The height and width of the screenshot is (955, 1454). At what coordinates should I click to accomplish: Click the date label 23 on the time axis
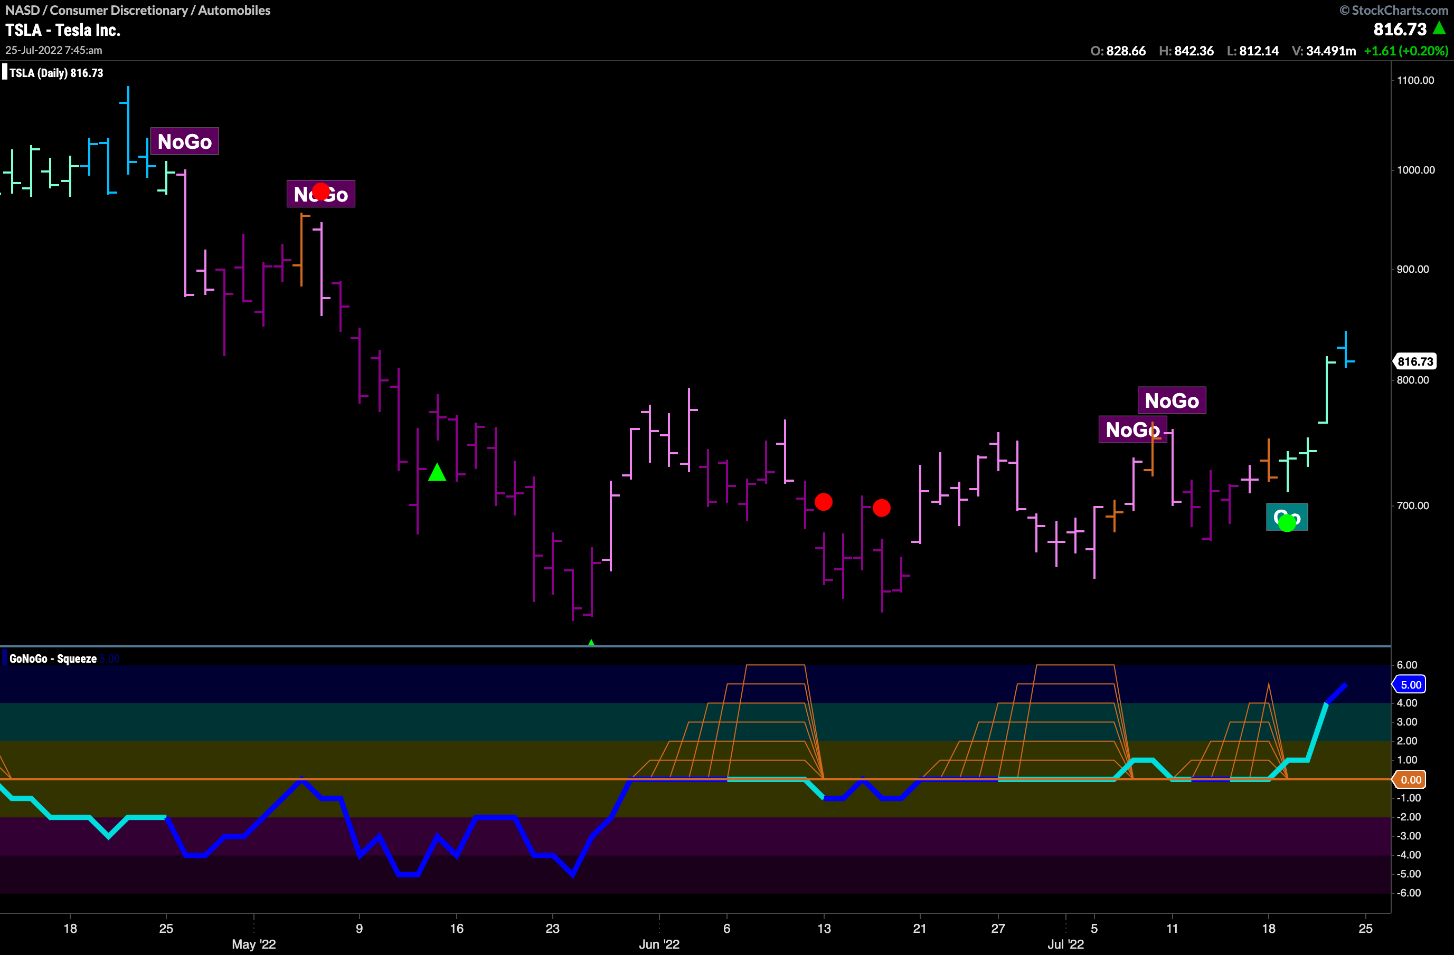[x=552, y=928]
